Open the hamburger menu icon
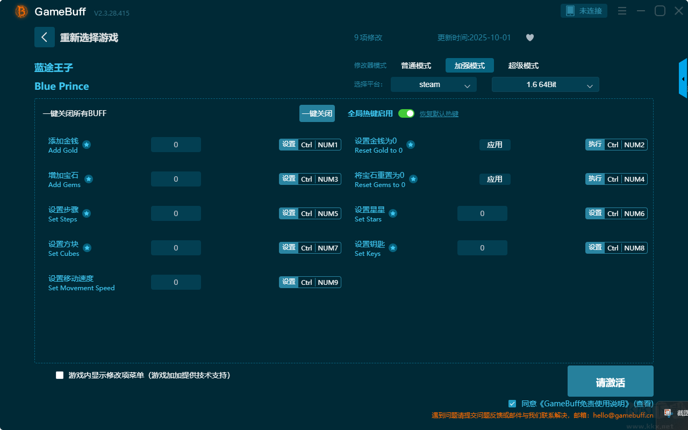 (622, 11)
